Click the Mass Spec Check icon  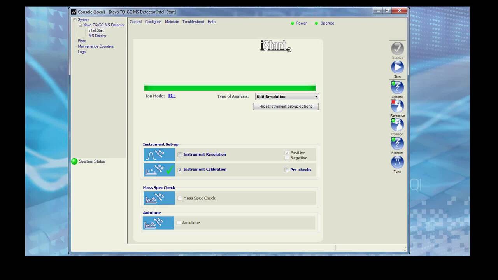159,198
